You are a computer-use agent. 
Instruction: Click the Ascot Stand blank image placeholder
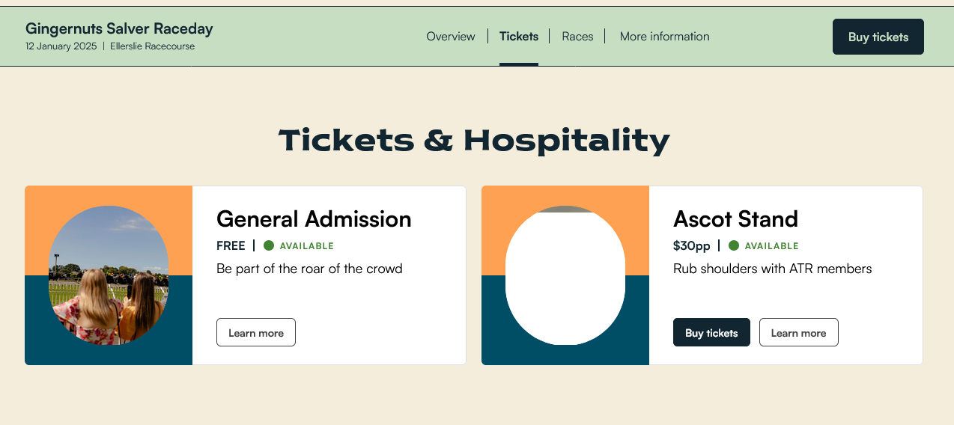[x=565, y=275]
